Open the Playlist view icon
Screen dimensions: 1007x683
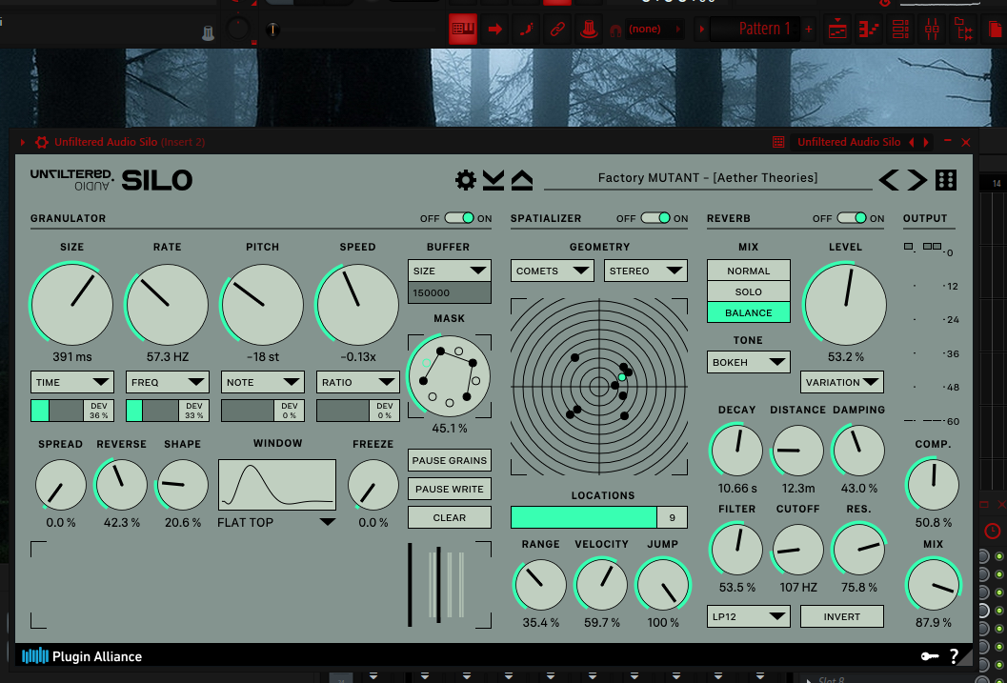click(837, 29)
